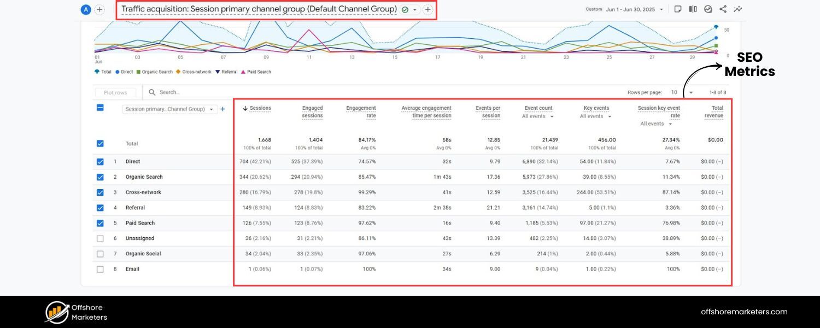Click the plus icon to add secondary dimension
Viewport: 820px width, 328px height.
coord(222,109)
